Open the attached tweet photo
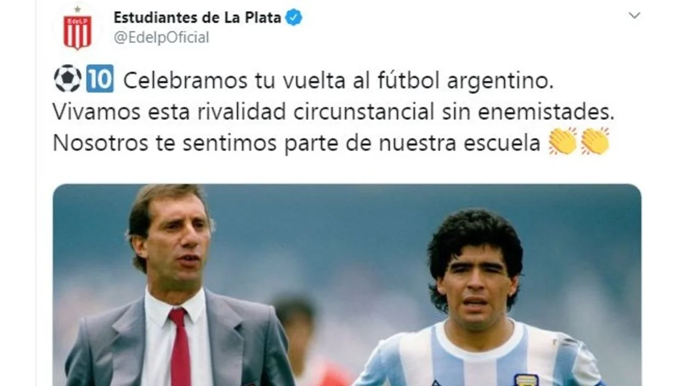The height and width of the screenshot is (386, 686). [347, 285]
